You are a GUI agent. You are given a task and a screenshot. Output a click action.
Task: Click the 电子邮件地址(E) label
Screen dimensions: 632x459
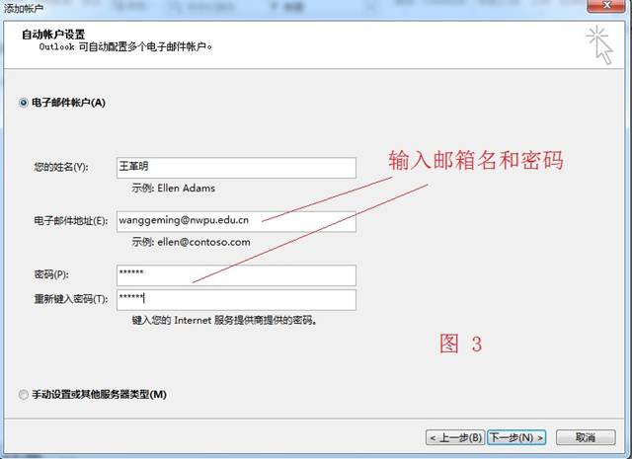click(x=71, y=220)
